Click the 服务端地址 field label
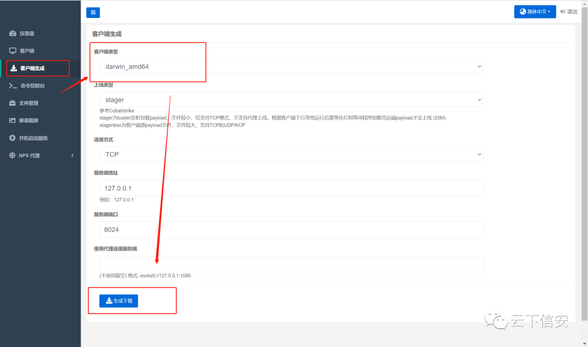The width and height of the screenshot is (588, 347). point(106,173)
